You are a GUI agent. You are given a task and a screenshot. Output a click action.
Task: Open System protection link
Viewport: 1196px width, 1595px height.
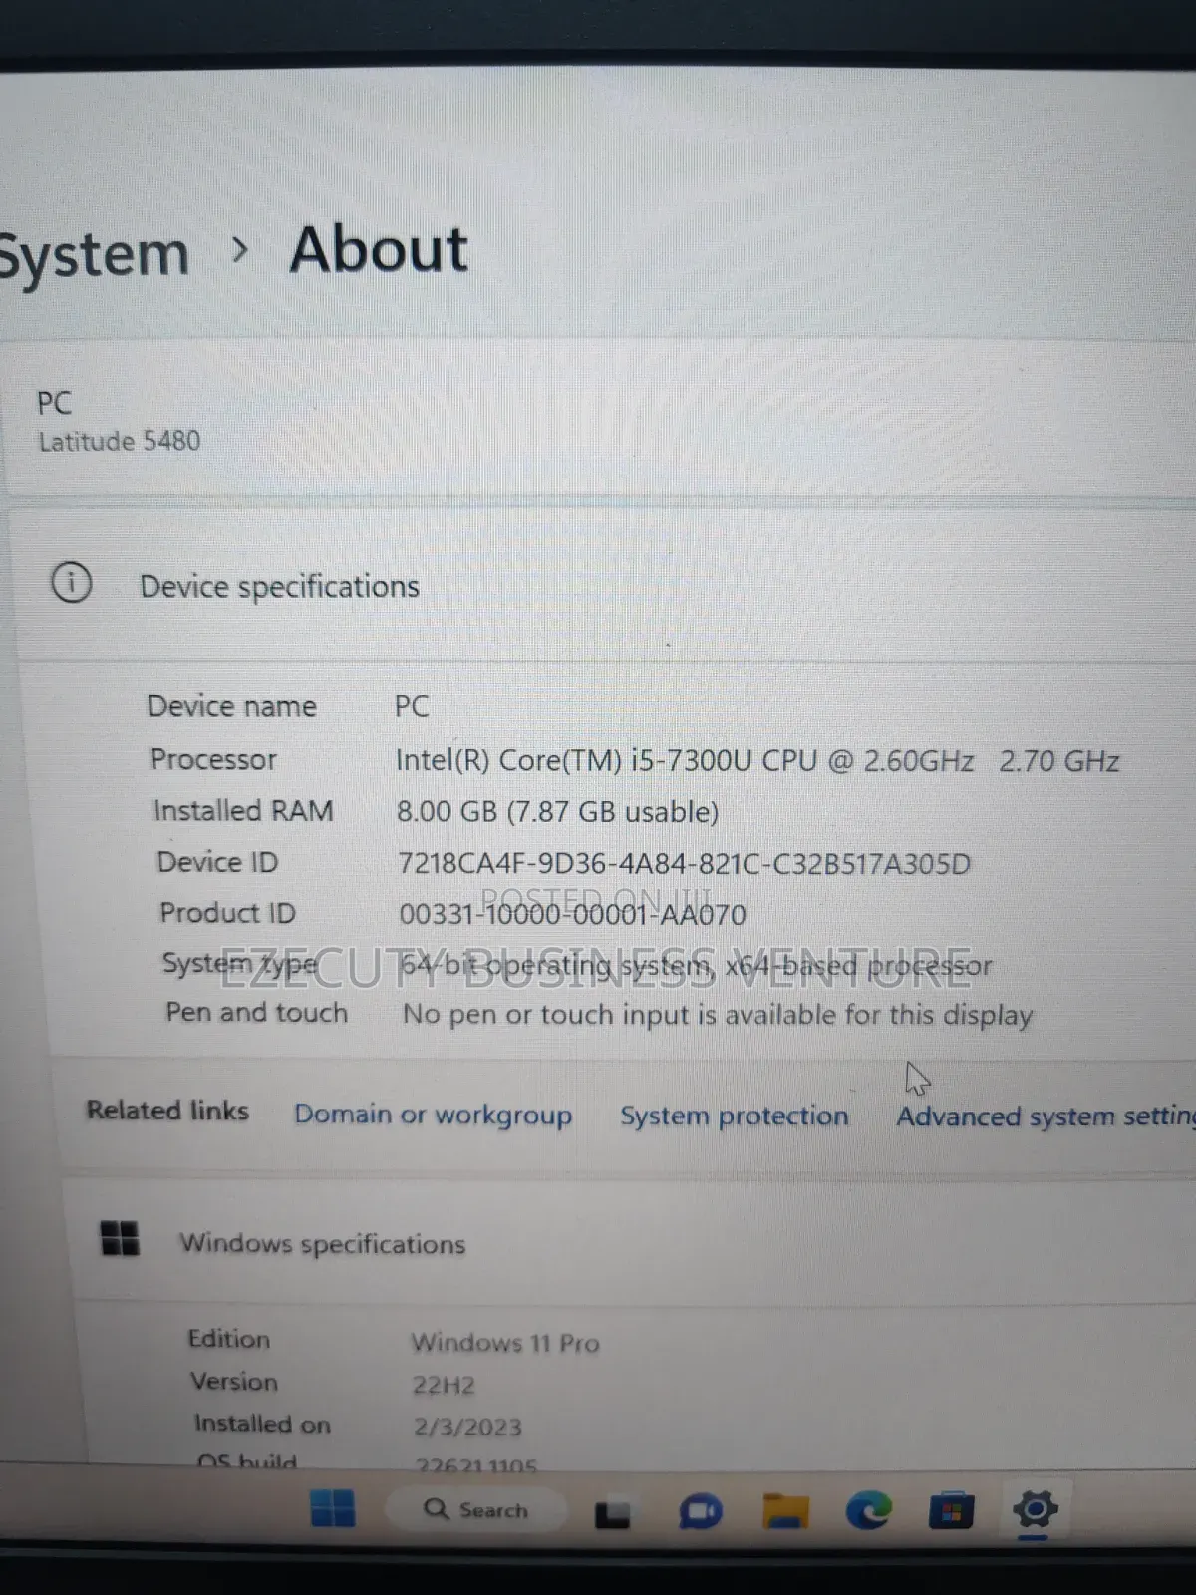(x=735, y=1116)
